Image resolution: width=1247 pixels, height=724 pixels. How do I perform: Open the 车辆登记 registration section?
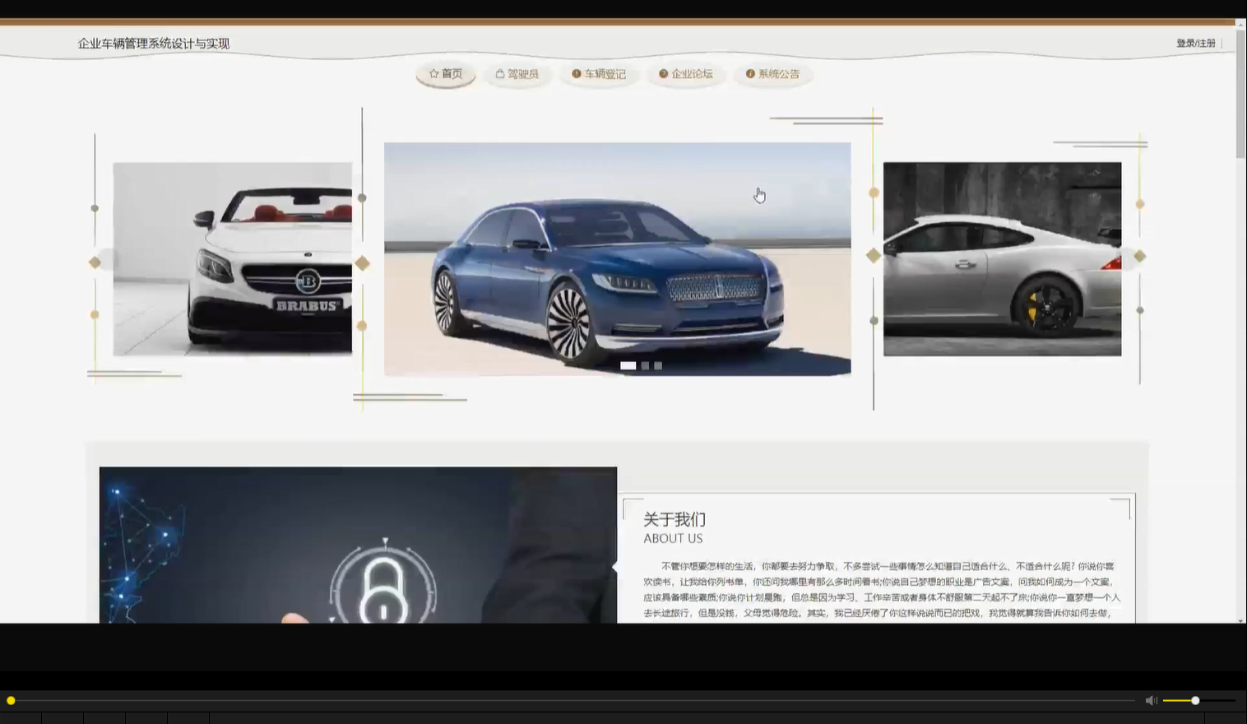[599, 73]
